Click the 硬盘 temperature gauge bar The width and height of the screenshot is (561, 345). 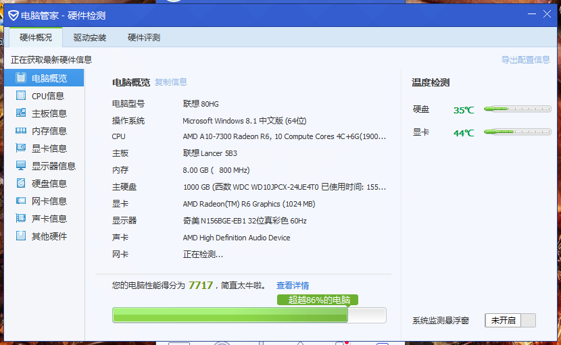[x=517, y=109]
